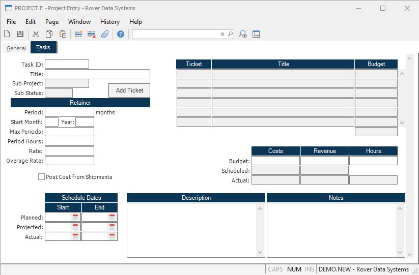The width and height of the screenshot is (419, 275).
Task: Click the Budget Costs input field
Action: coord(275,161)
